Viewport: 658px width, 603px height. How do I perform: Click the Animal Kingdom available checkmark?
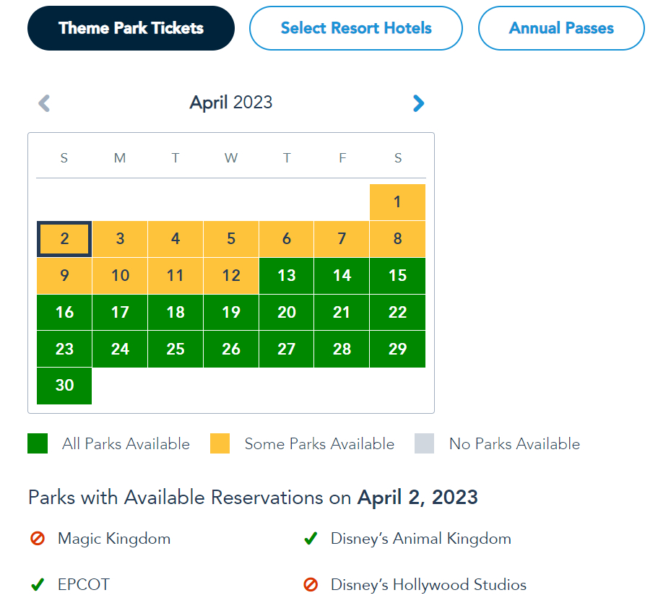point(311,539)
